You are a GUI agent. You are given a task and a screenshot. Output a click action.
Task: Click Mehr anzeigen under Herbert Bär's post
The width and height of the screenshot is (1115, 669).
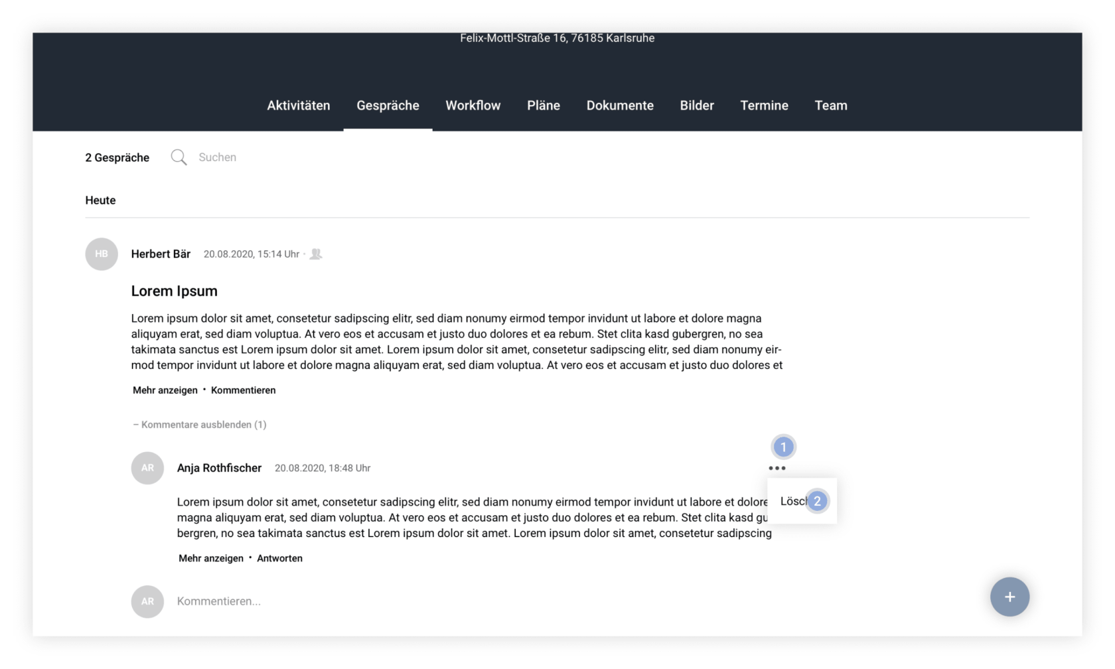point(165,390)
